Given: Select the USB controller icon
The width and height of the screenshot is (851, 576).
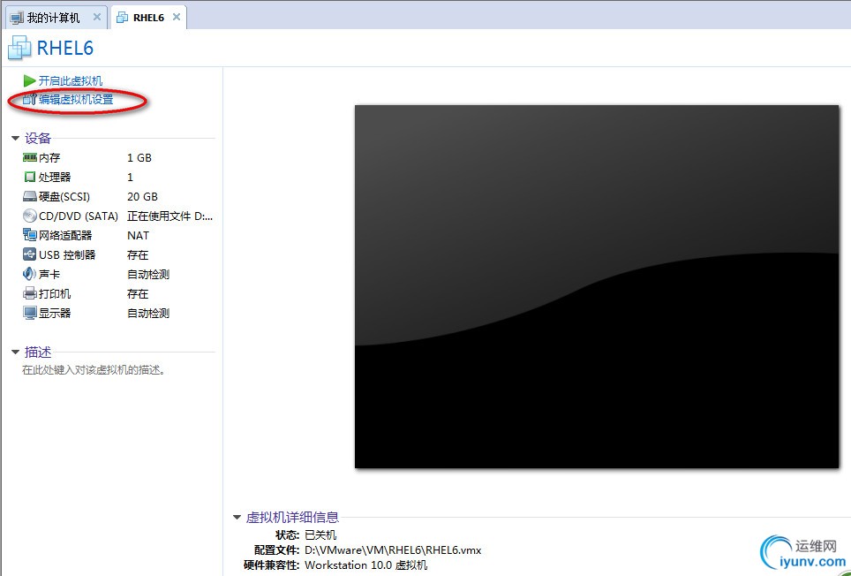Looking at the screenshot, I should point(30,254).
